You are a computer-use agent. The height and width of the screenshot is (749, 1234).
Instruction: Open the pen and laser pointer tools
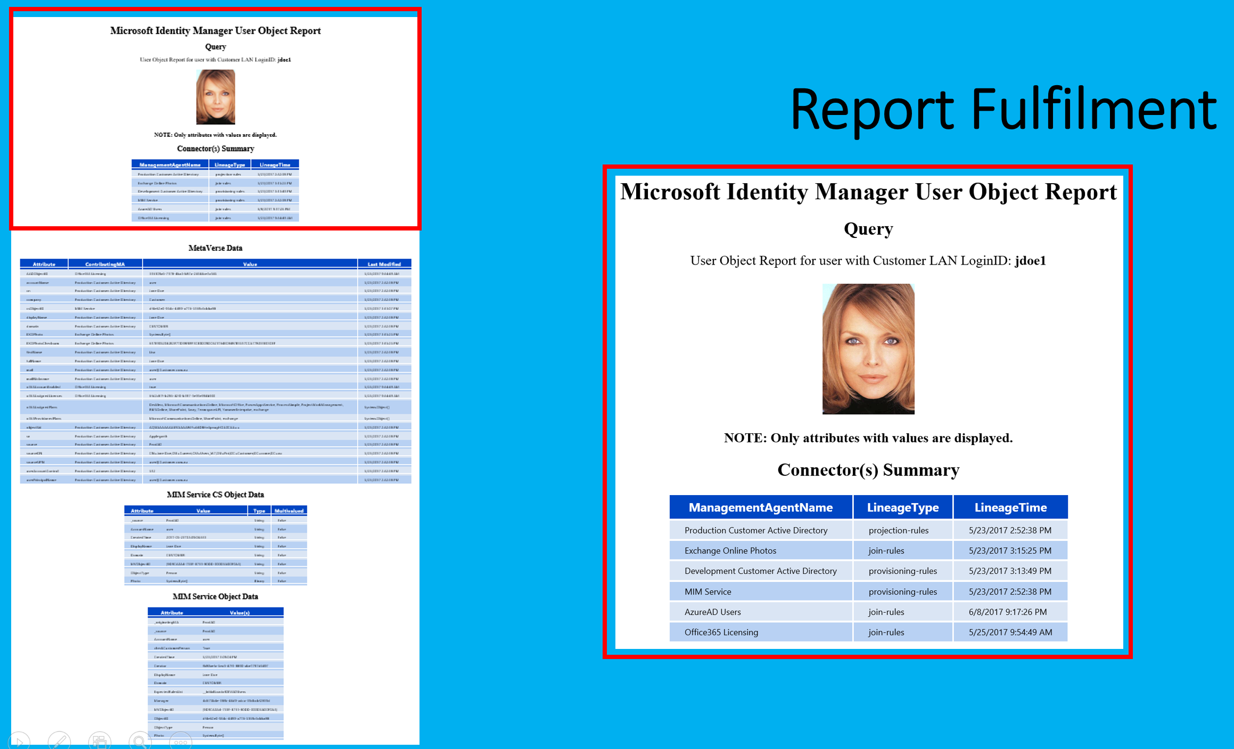click(59, 740)
